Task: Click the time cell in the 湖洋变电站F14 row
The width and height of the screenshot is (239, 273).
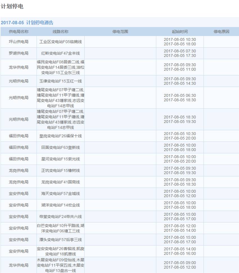Action: pyautogui.click(x=180, y=205)
